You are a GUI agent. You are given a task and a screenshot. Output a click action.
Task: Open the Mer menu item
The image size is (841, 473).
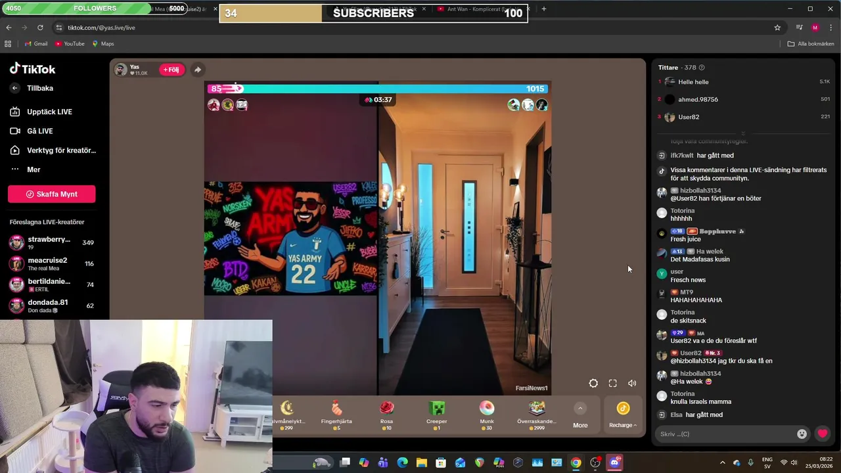tap(26, 169)
